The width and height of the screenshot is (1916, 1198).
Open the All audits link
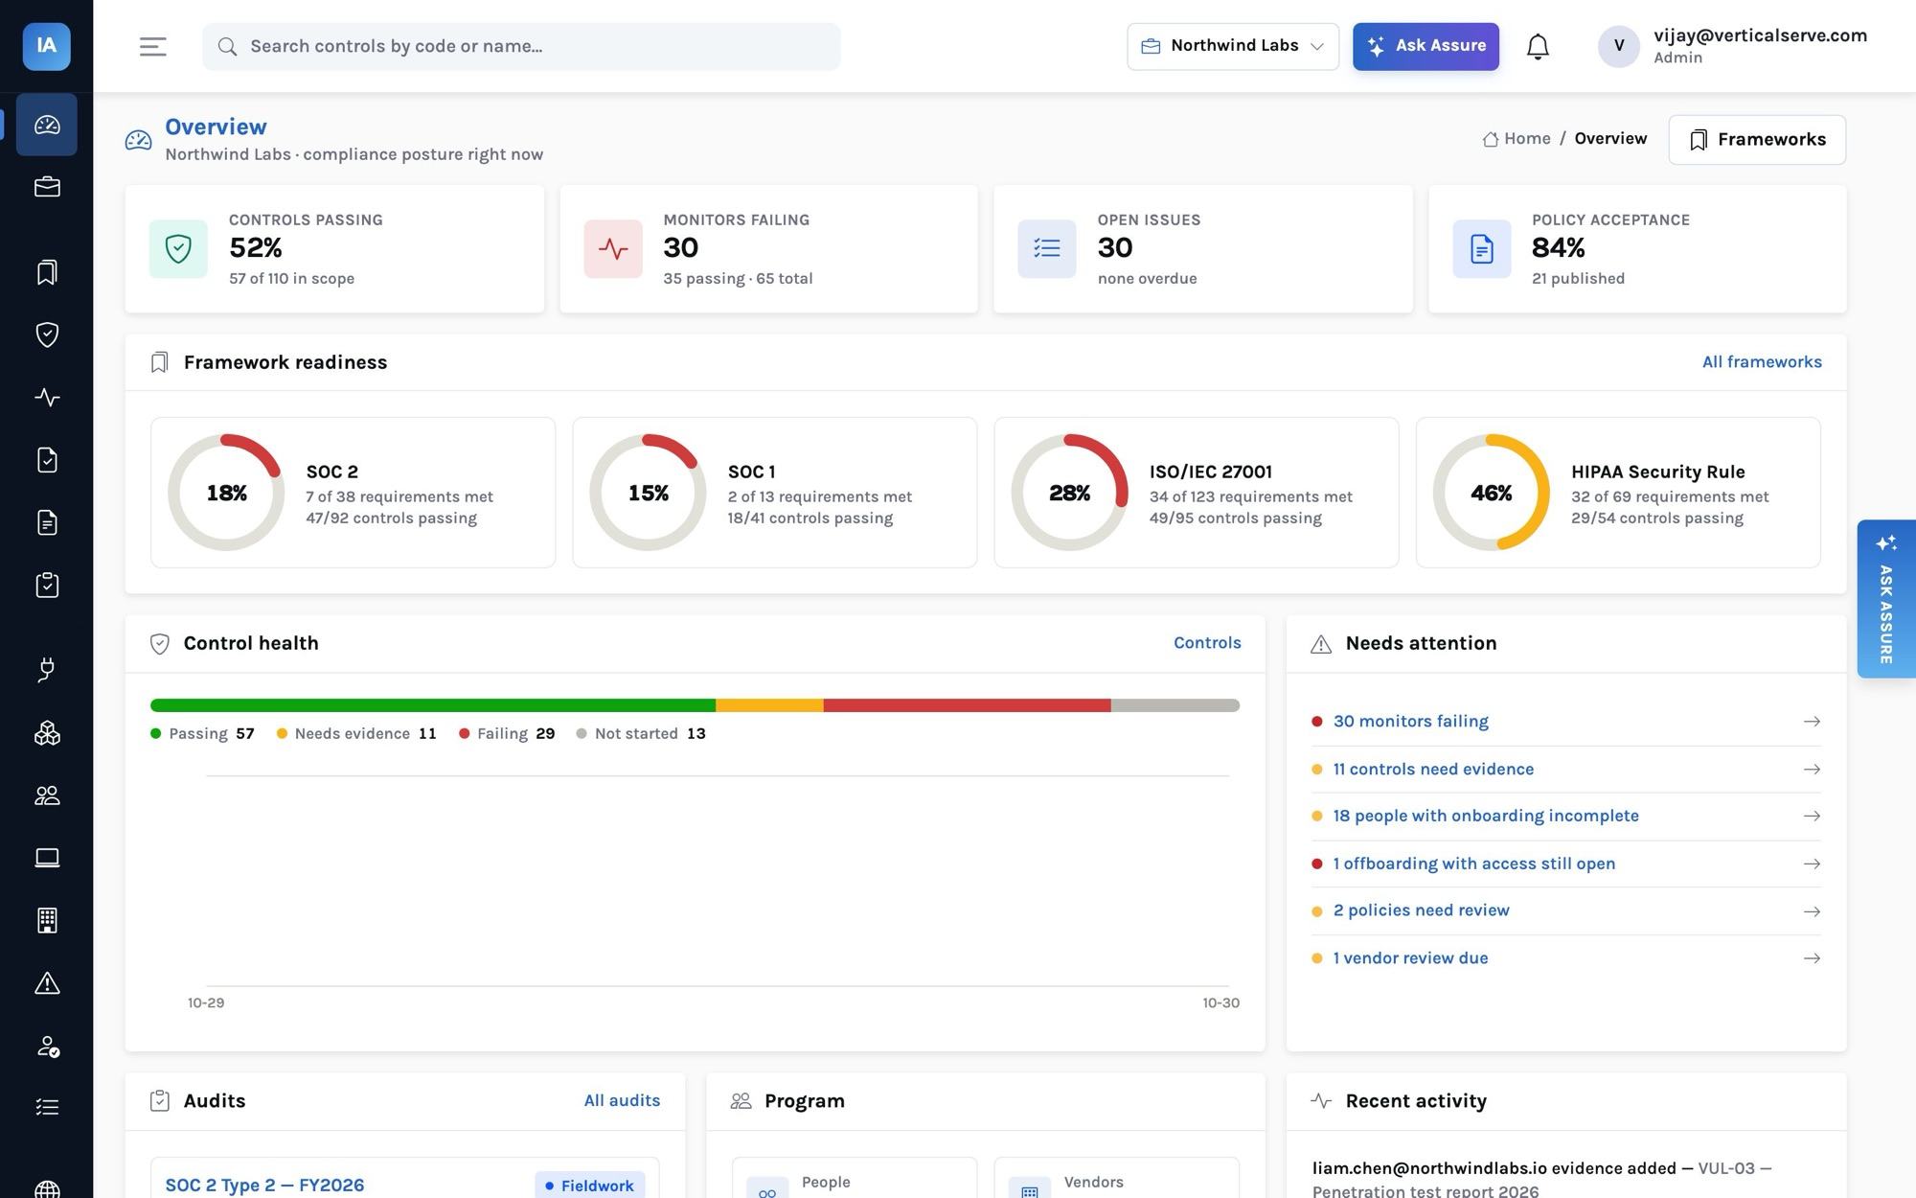(x=622, y=1100)
